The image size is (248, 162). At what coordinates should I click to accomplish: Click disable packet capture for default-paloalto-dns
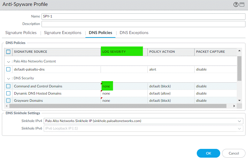point(201,69)
